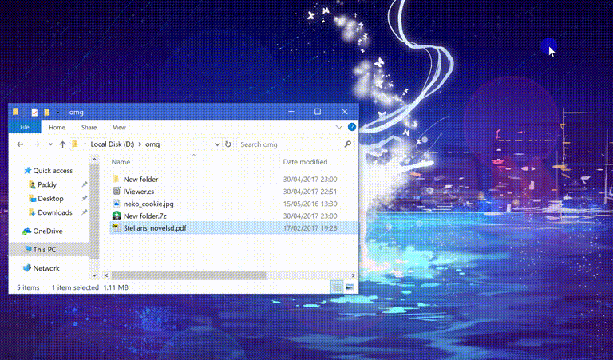Viewport: 613px width, 360px height.
Task: Click the pin icon beside Desktop
Action: [x=84, y=199]
